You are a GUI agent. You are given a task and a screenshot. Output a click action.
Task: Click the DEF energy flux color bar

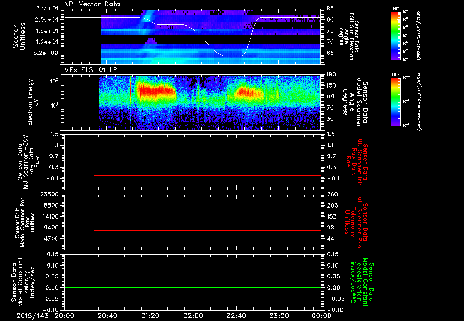tap(396, 102)
